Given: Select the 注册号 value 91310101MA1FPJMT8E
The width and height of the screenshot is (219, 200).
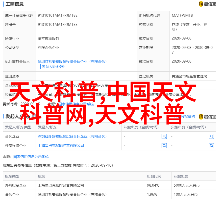Looking at the screenshot, I should (58, 25).
